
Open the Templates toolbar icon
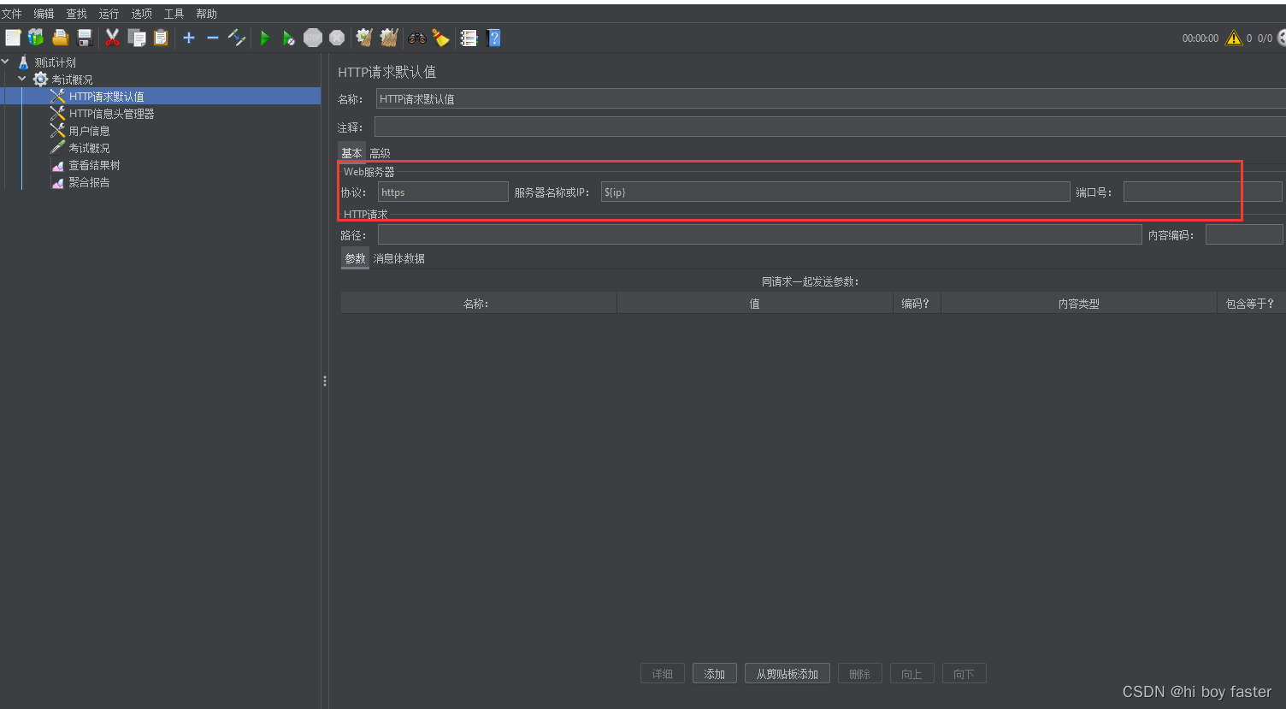coord(36,38)
